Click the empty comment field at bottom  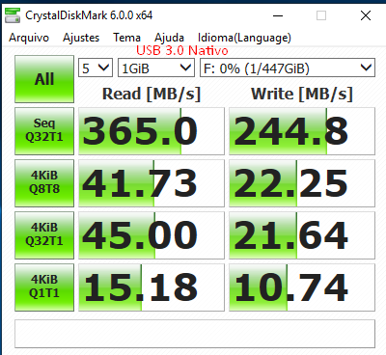pyautogui.click(x=195, y=334)
